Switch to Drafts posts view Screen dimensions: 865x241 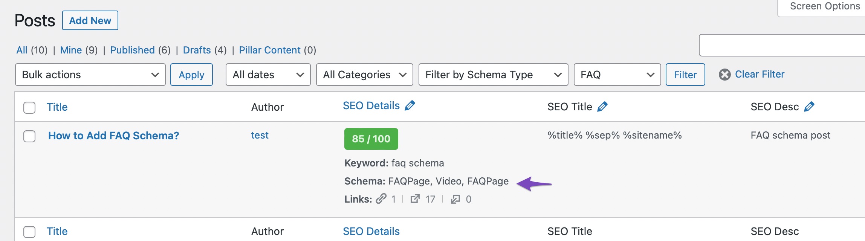pyautogui.click(x=197, y=50)
